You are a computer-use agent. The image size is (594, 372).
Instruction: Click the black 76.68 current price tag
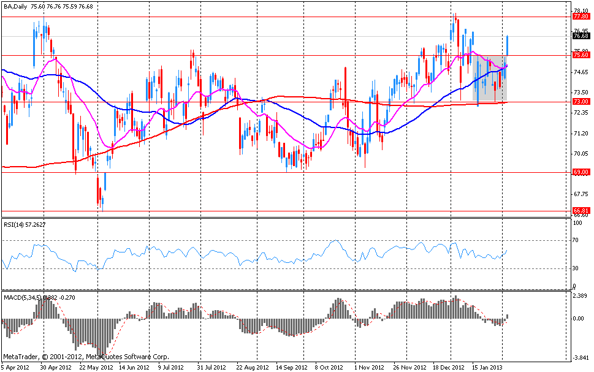click(x=580, y=36)
